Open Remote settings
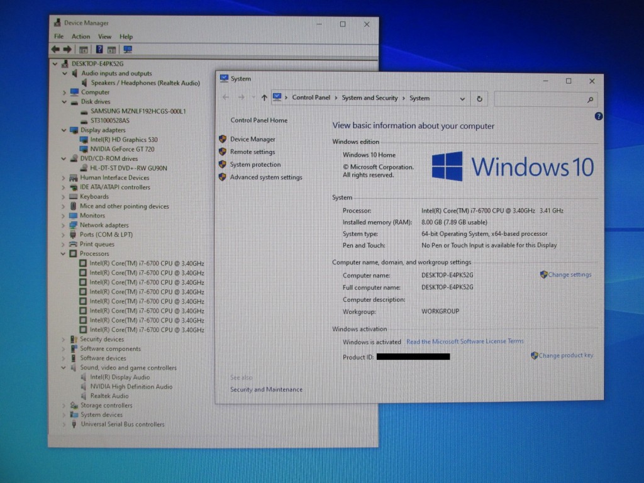The width and height of the screenshot is (644, 483). point(253,152)
